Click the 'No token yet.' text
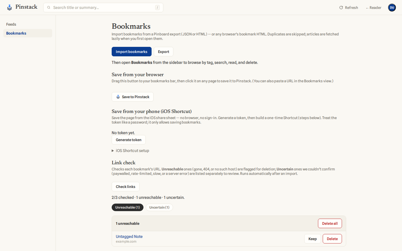This screenshot has height=251, width=402. coord(123,133)
